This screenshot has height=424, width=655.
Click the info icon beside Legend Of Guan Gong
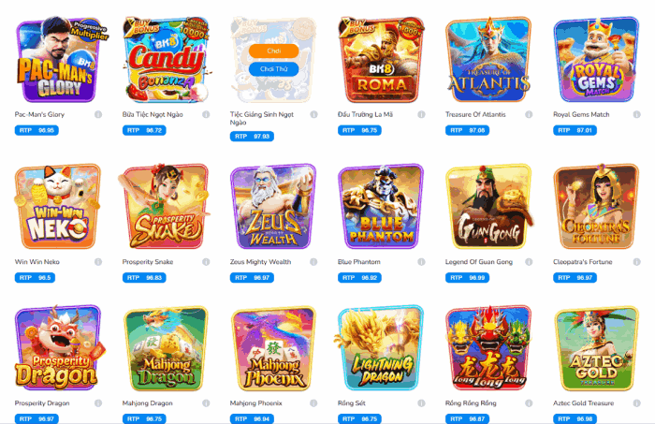click(529, 262)
